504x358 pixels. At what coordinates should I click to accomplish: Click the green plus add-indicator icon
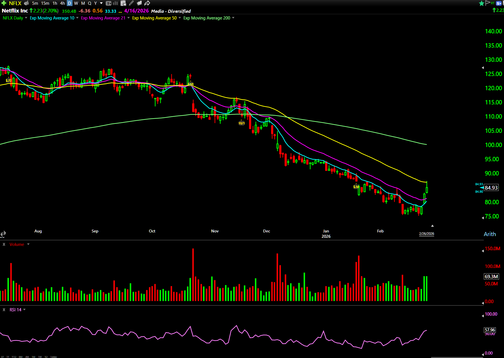click(4, 3)
